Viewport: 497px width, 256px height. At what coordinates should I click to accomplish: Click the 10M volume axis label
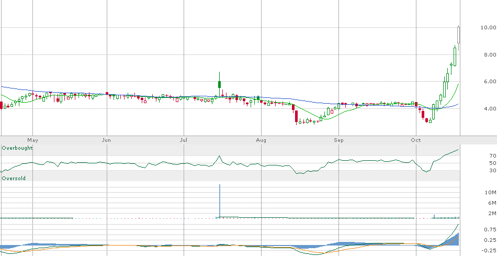click(492, 193)
